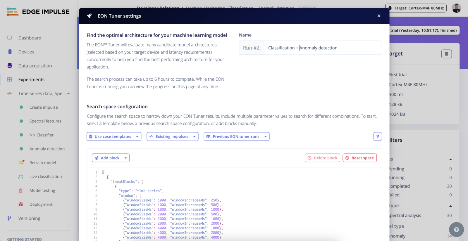This screenshot has width=468, height=241.
Task: Click the Edge Impulse logo
Action: coord(38,12)
